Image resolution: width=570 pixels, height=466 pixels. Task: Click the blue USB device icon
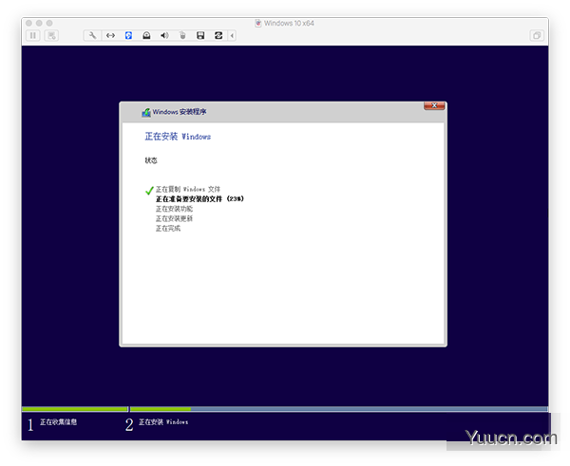pyautogui.click(x=128, y=35)
